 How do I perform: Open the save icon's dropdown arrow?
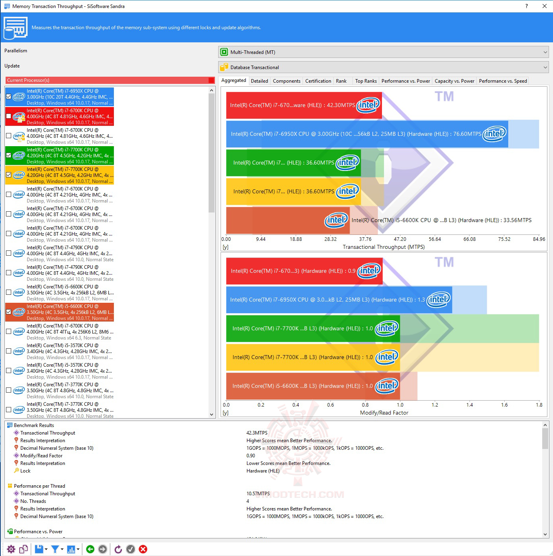coord(46,549)
